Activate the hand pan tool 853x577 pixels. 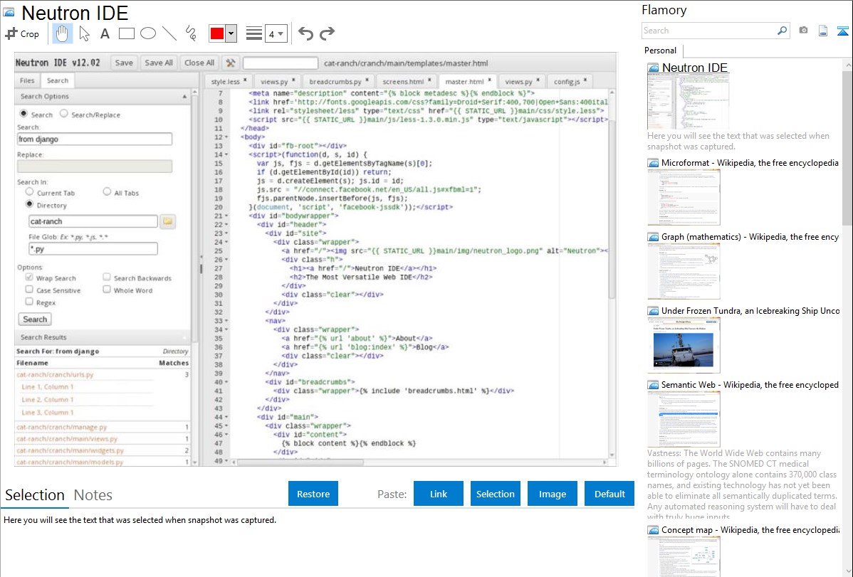[x=62, y=33]
